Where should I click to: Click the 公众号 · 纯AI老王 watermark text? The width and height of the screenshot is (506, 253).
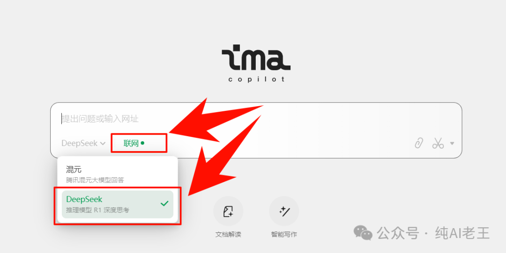tap(433, 233)
